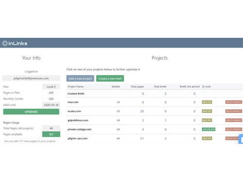Delete the gdprdefence.com project
243x182 pixels.
tap(234, 120)
